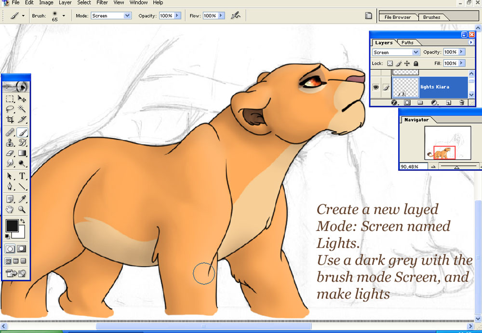Delete layer using Layers panel trash icon
The image size is (482, 333).
pyautogui.click(x=462, y=103)
